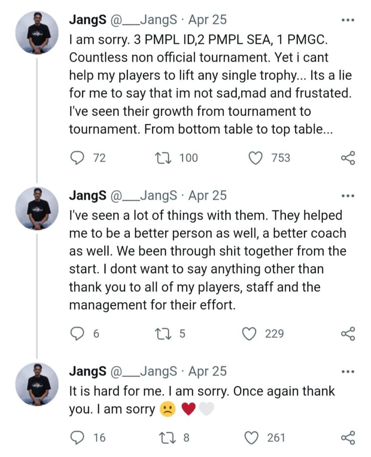Viewport: 371px width, 457px height.
Task: Share the second tweet thanking players
Action: (348, 334)
